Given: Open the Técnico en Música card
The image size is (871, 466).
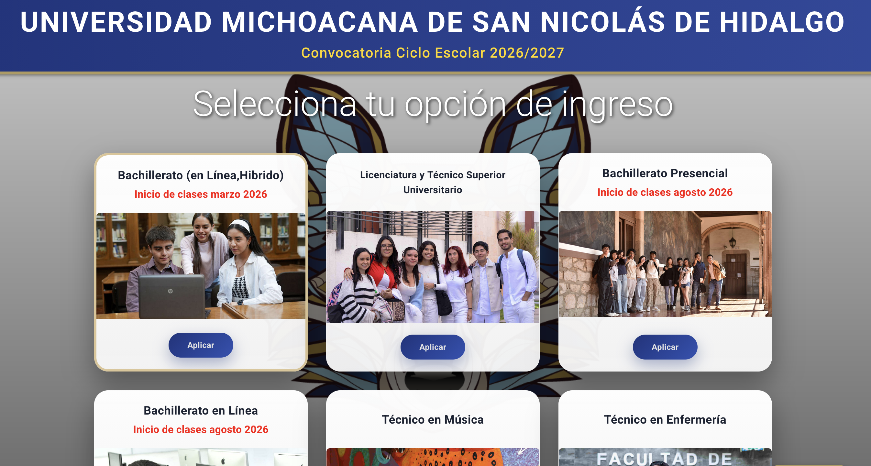Looking at the screenshot, I should (x=433, y=419).
